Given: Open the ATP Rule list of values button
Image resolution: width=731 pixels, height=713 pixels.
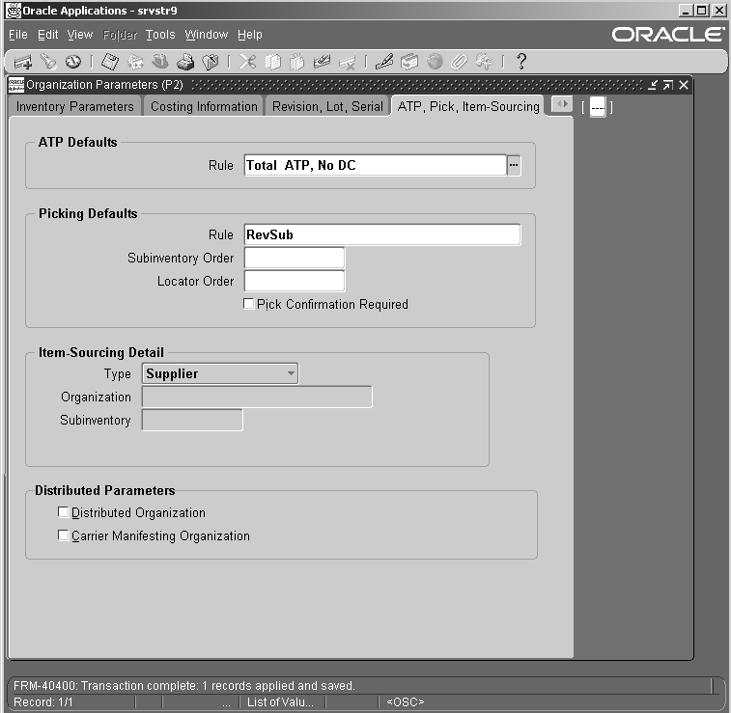Looking at the screenshot, I should [x=514, y=165].
